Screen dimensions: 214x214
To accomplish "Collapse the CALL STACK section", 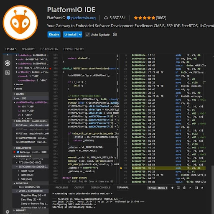I will [x=31, y=121].
